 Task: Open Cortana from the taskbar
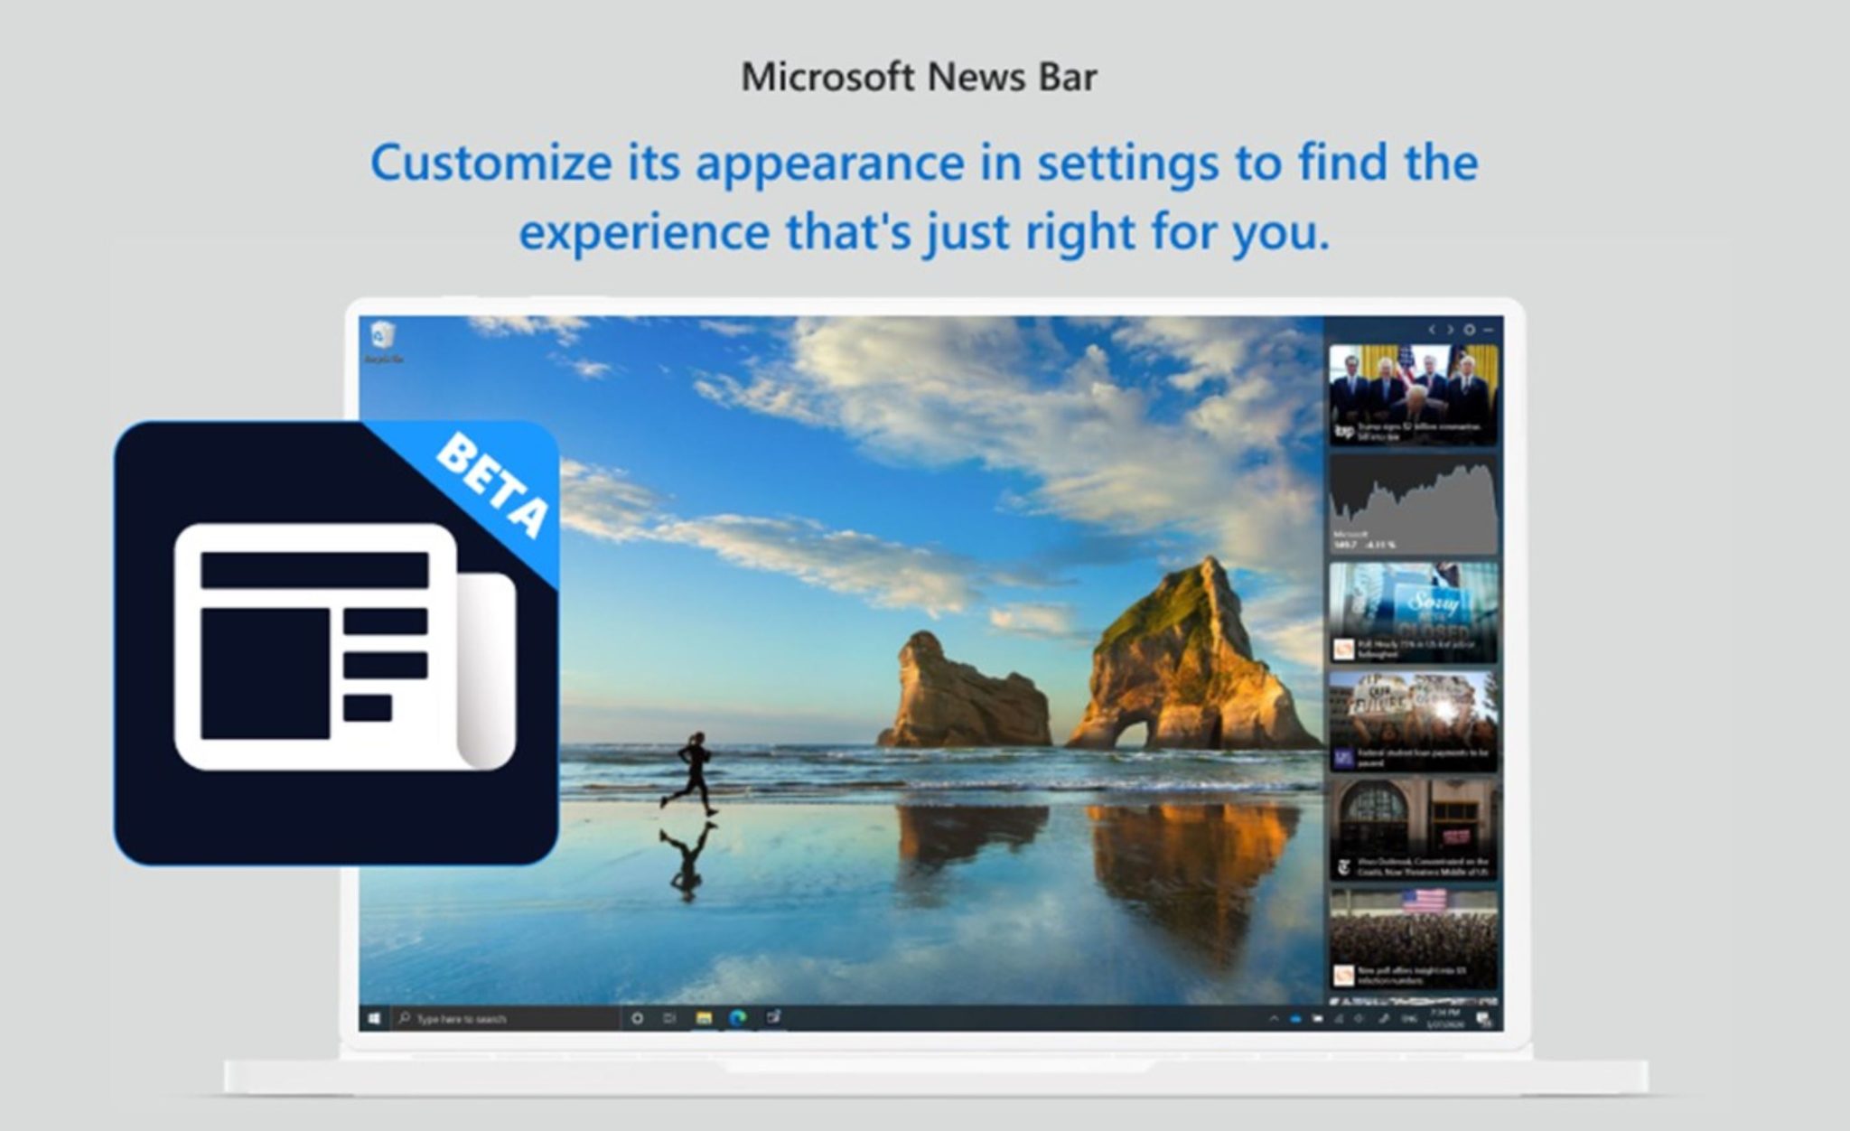638,1019
